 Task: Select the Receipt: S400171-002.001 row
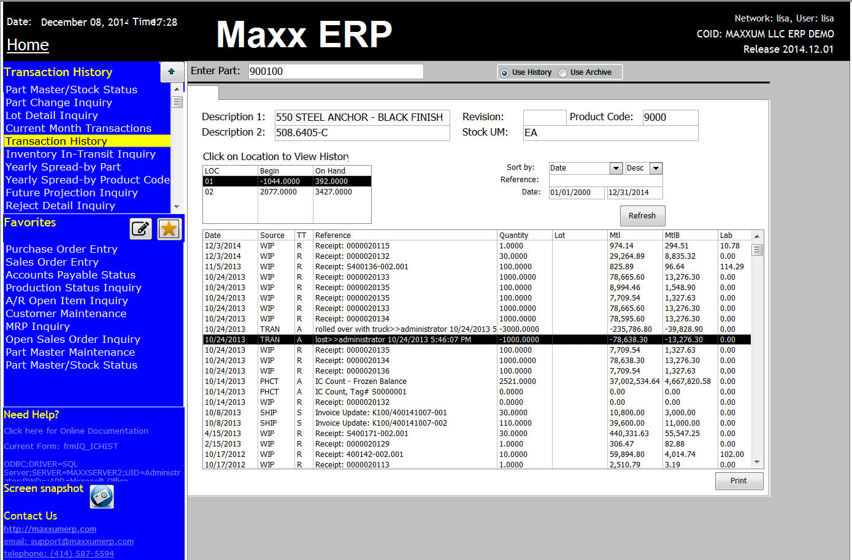(477, 434)
